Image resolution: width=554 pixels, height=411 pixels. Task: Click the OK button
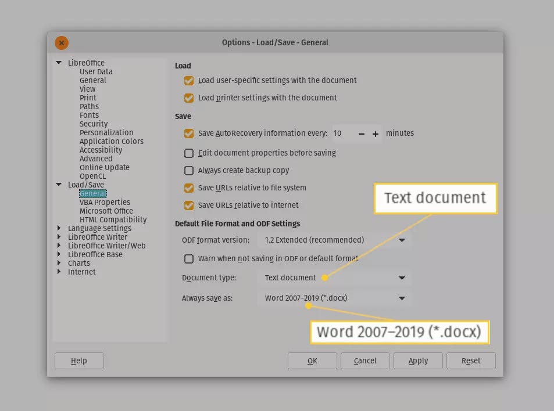click(x=312, y=361)
